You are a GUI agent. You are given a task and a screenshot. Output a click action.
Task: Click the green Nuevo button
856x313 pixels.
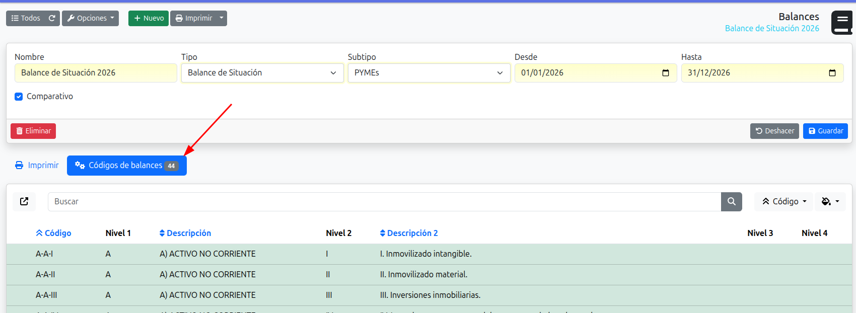[149, 18]
